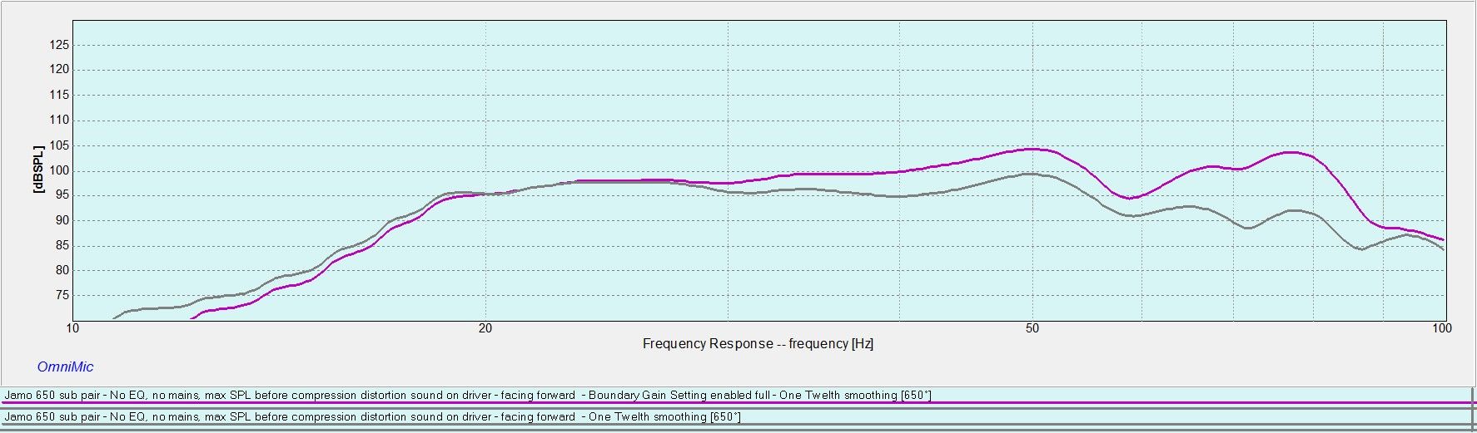Click the 50 Hz frequency axis label
Screen dimensions: 1477x433
click(x=1032, y=328)
